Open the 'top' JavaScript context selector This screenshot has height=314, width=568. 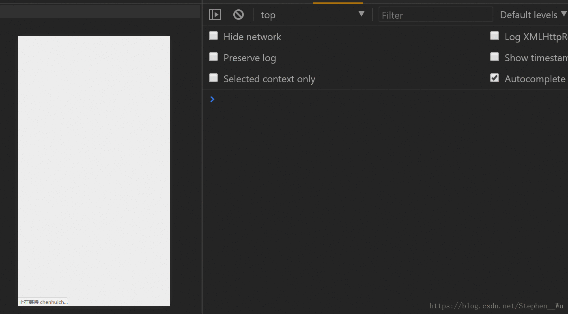pyautogui.click(x=312, y=15)
